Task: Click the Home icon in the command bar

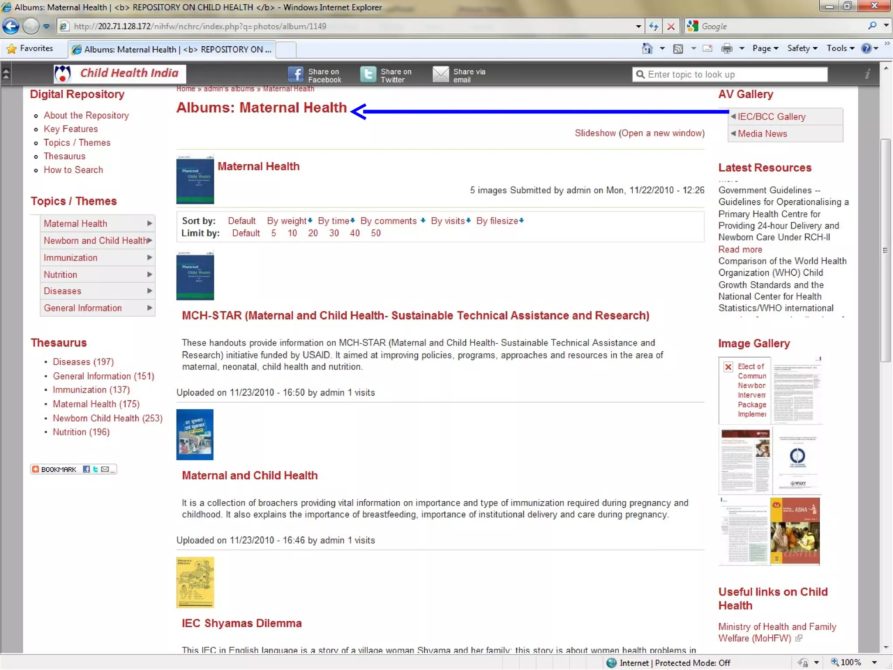Action: point(647,48)
